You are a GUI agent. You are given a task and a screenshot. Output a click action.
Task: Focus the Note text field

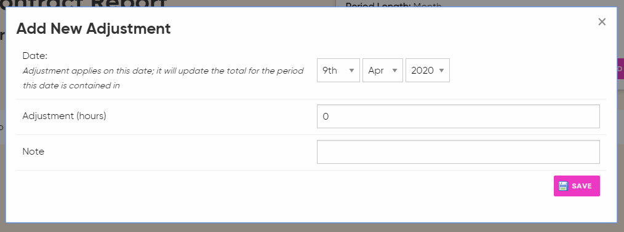coord(458,152)
